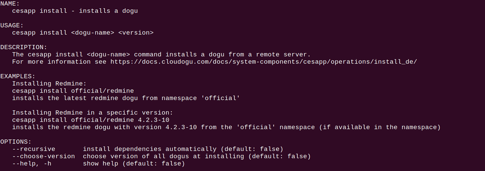485x171 pixels.
Task: Click 'install dependencies automatically' description text
Action: (x=150, y=149)
